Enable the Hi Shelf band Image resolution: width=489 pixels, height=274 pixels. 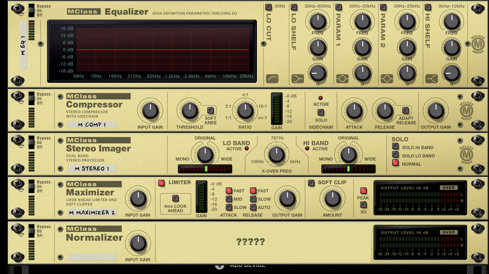(428, 7)
